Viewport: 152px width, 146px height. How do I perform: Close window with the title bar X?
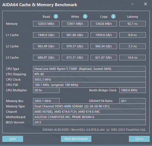pyautogui.click(x=146, y=4)
